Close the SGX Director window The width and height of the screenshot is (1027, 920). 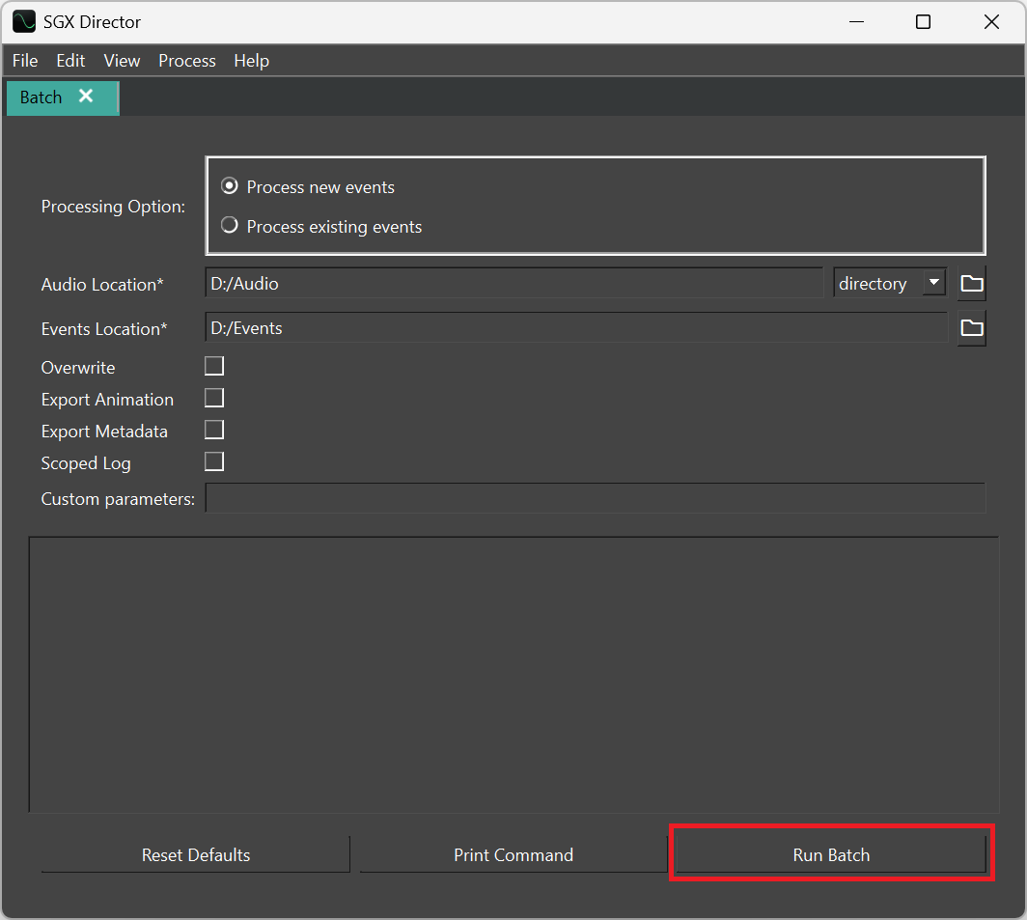[991, 21]
